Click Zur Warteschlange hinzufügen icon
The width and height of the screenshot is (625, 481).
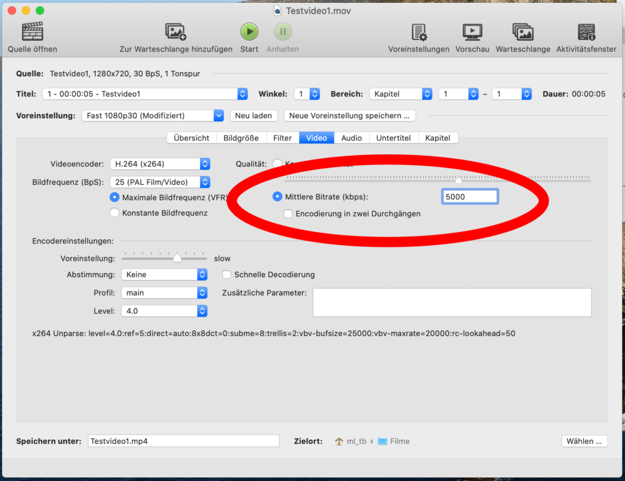175,32
